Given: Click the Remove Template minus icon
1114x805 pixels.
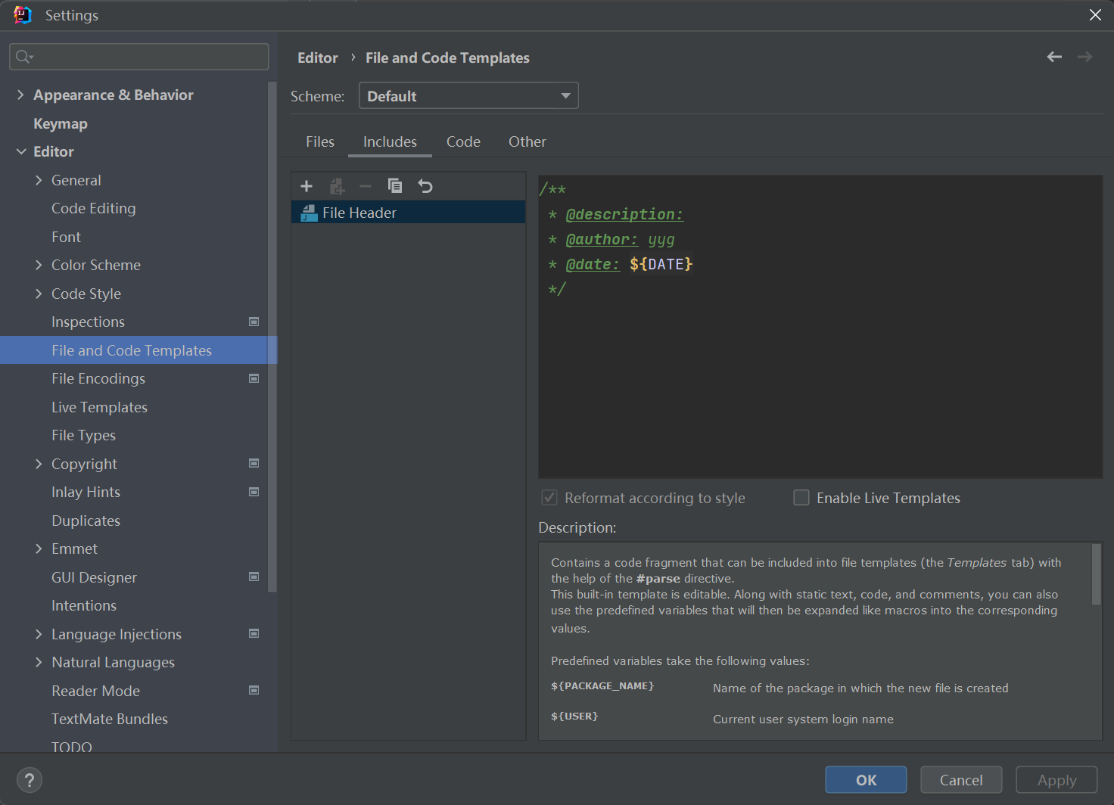Looking at the screenshot, I should tap(366, 186).
